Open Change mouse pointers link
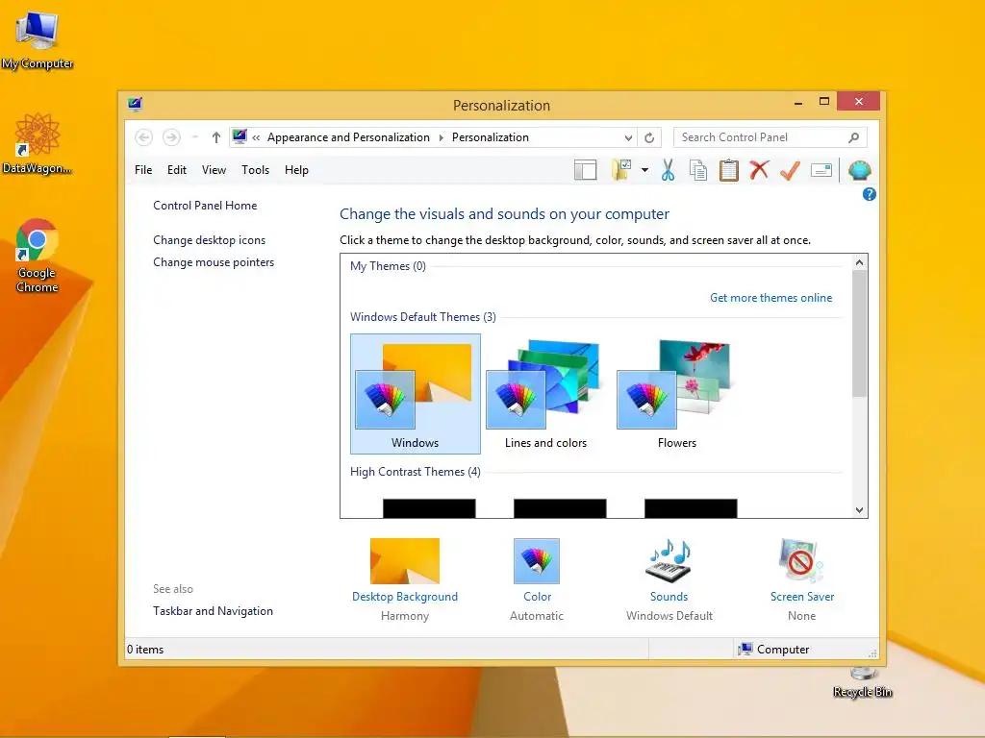Image resolution: width=985 pixels, height=738 pixels. click(x=214, y=262)
